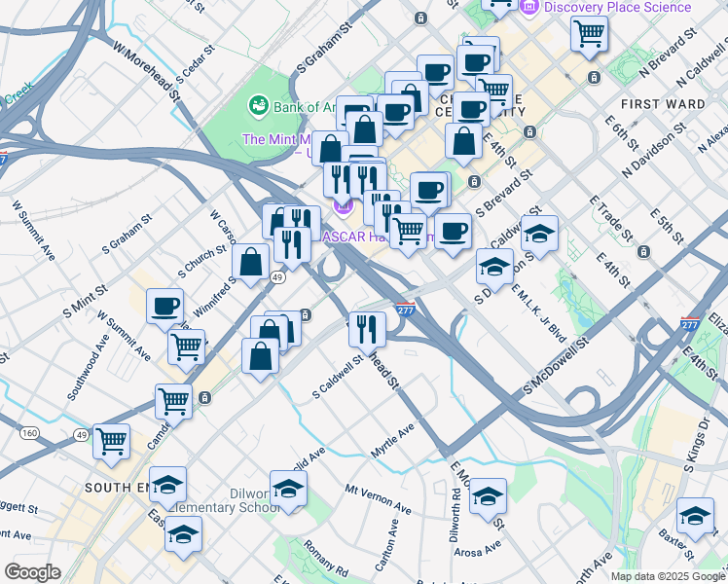Open the restaurant marker at S Caldwell and Morehead St

[x=367, y=331]
